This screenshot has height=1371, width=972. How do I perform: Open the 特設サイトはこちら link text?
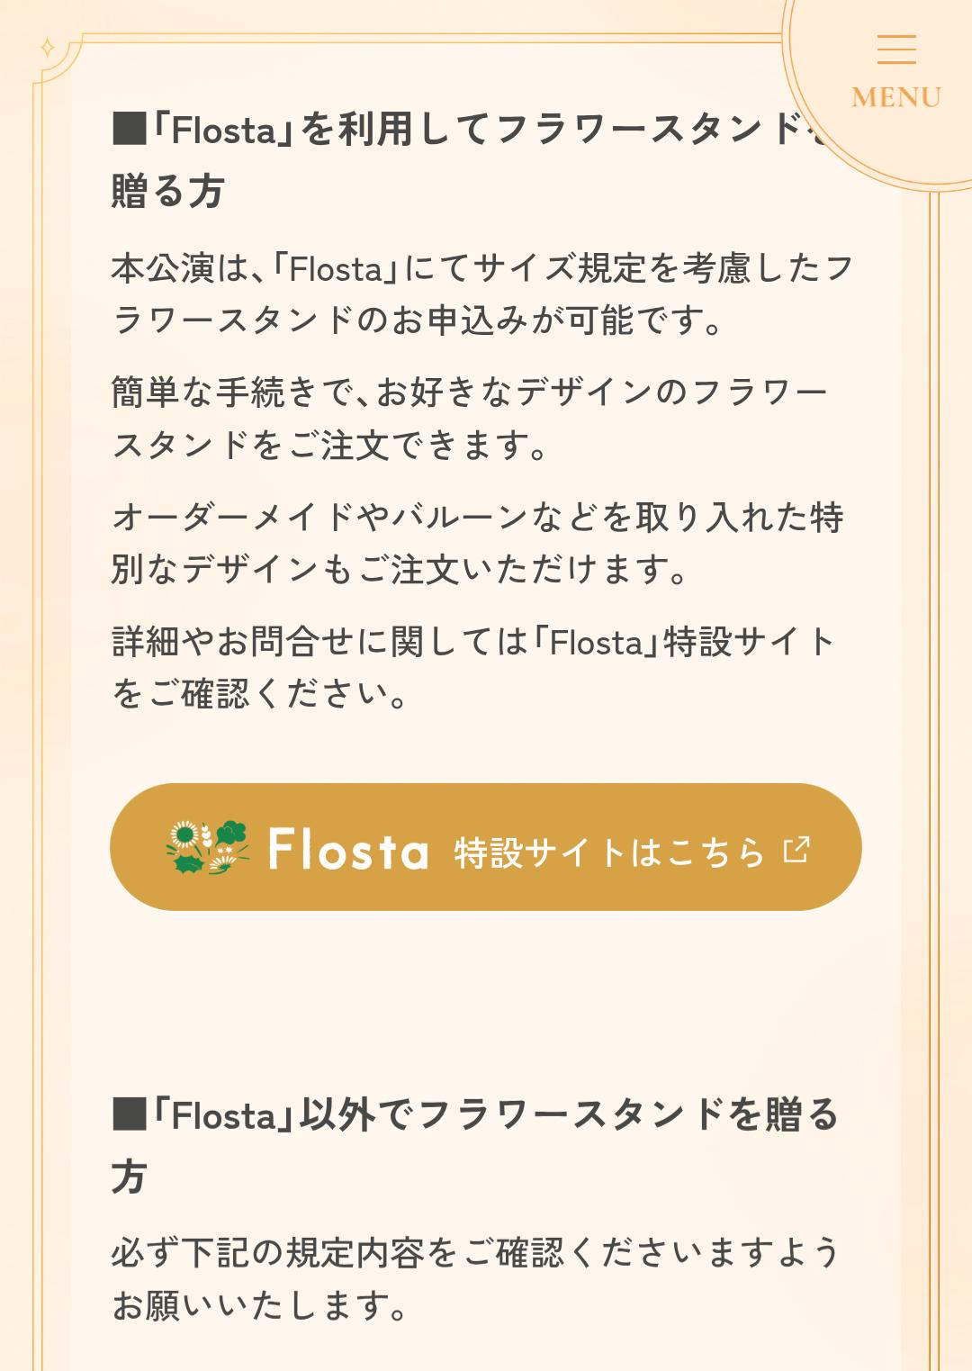coord(608,852)
